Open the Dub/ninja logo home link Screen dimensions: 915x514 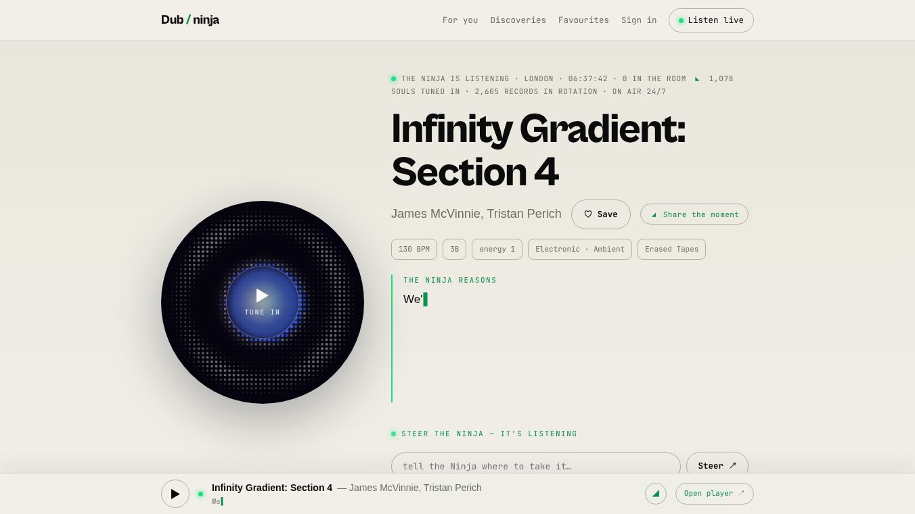(x=190, y=20)
